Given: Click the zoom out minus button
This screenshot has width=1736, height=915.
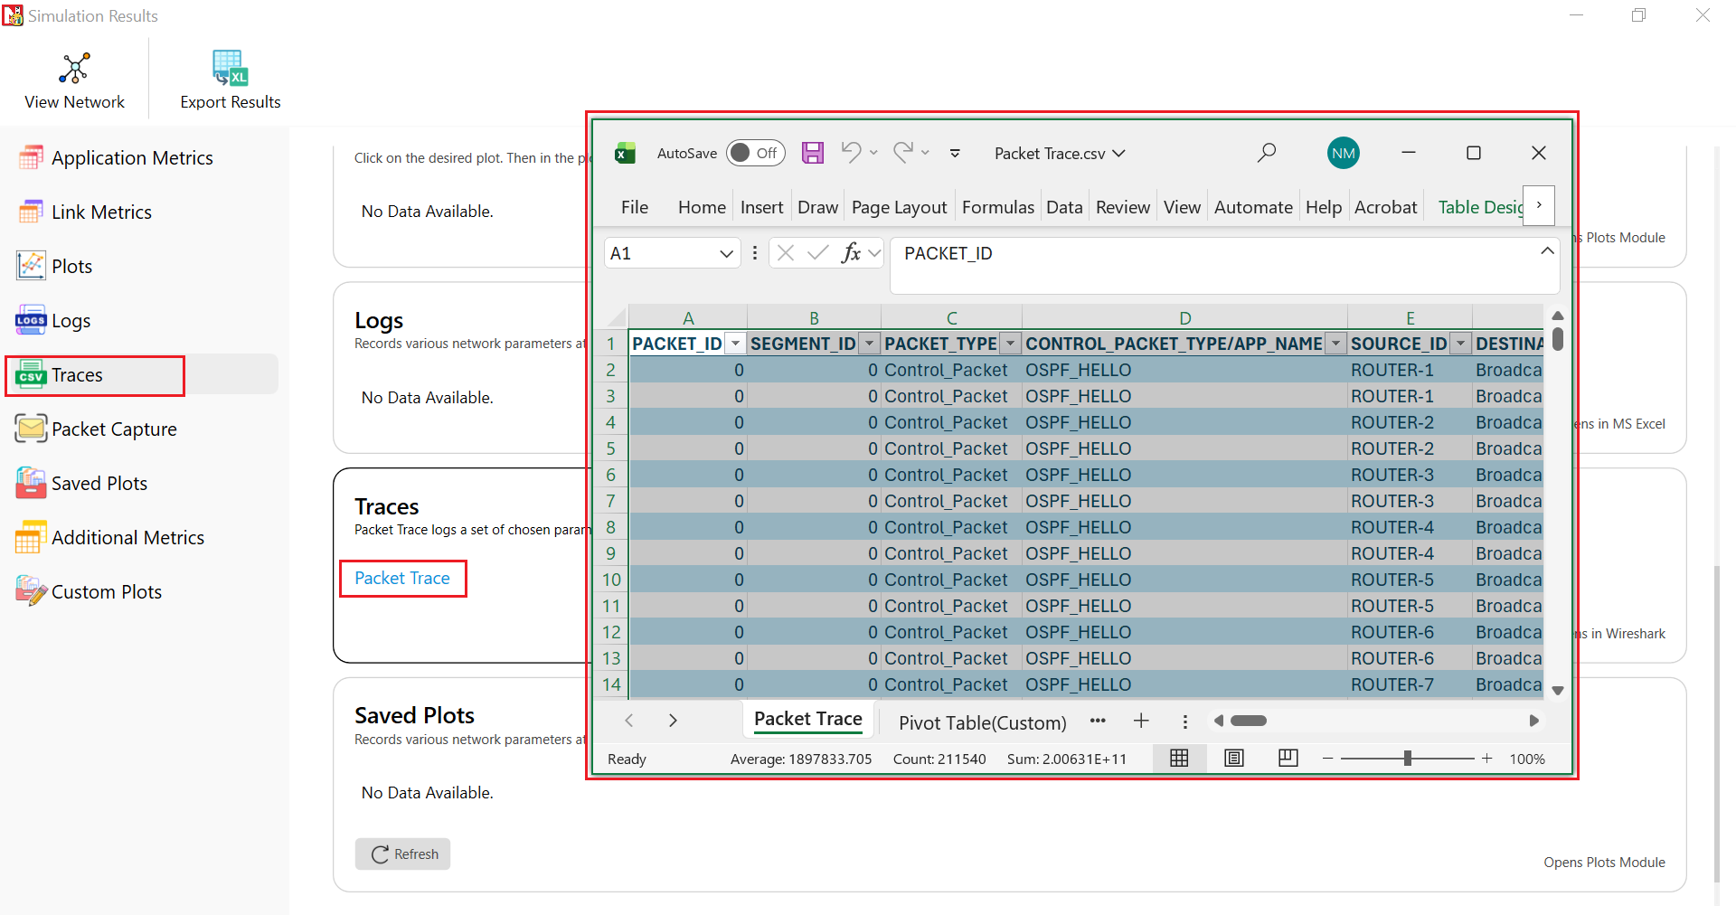Looking at the screenshot, I should tap(1328, 759).
